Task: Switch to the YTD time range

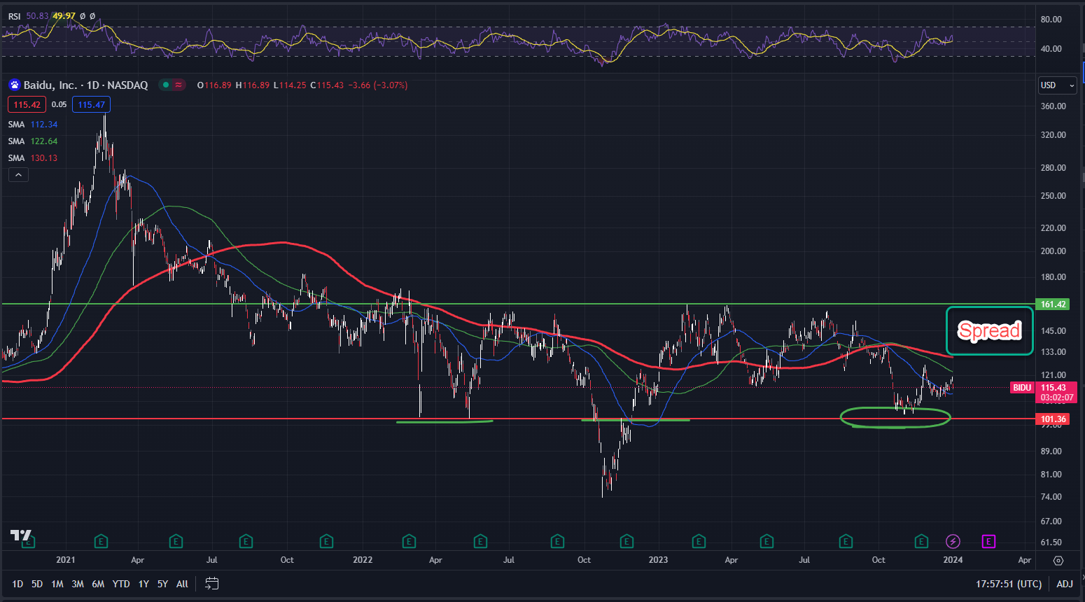Action: 121,584
